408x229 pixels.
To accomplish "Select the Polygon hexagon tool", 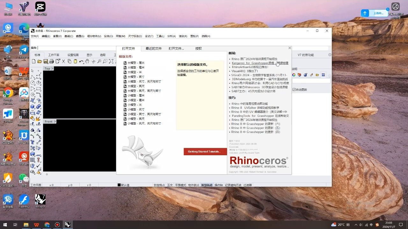I will coord(33,94).
